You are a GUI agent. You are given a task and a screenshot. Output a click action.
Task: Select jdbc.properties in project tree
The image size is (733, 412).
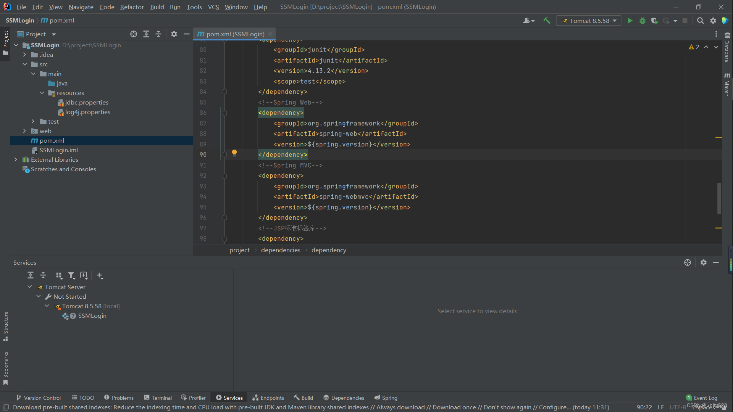(86, 102)
